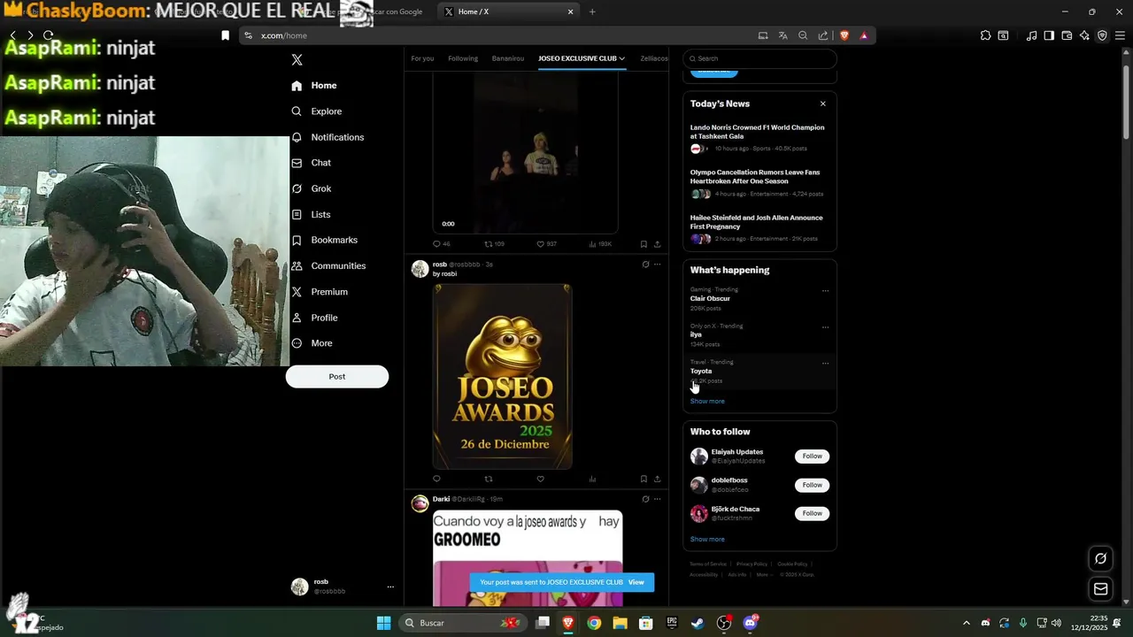Click the More circle icon in sidebar

click(x=297, y=343)
